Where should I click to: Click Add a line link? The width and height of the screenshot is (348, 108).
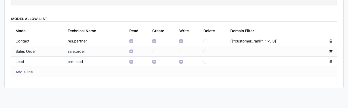(24, 72)
